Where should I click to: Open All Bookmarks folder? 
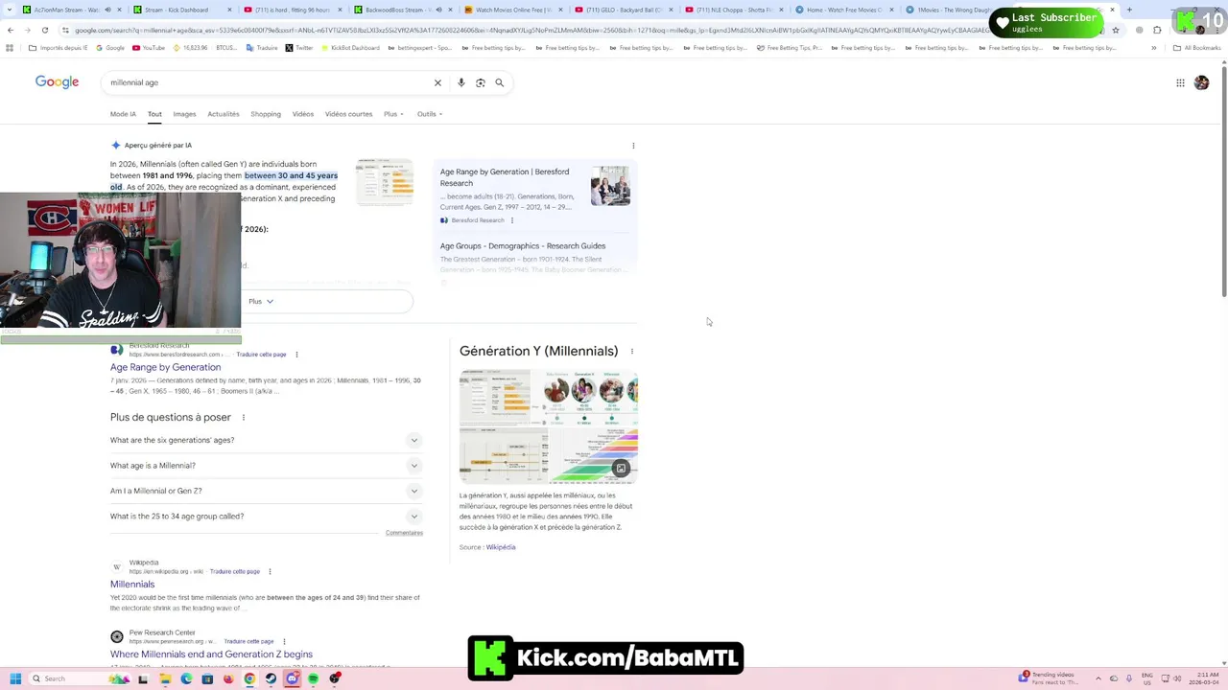1196,48
